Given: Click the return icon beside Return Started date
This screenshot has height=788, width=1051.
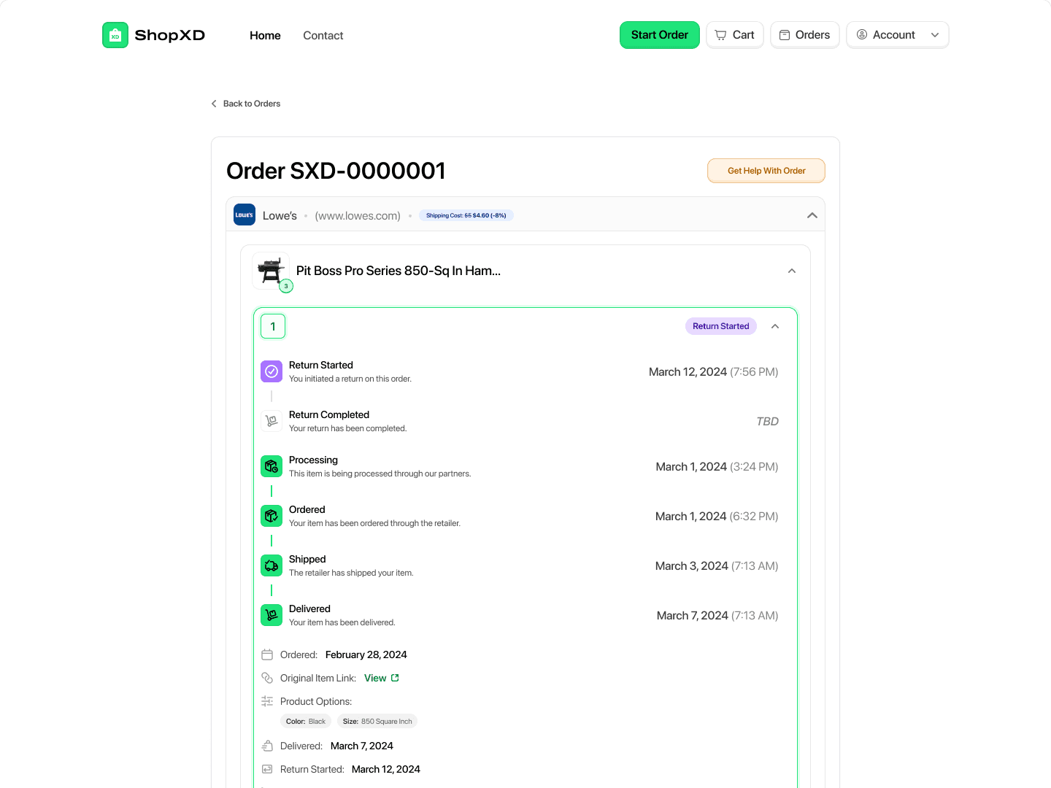Looking at the screenshot, I should pos(267,769).
